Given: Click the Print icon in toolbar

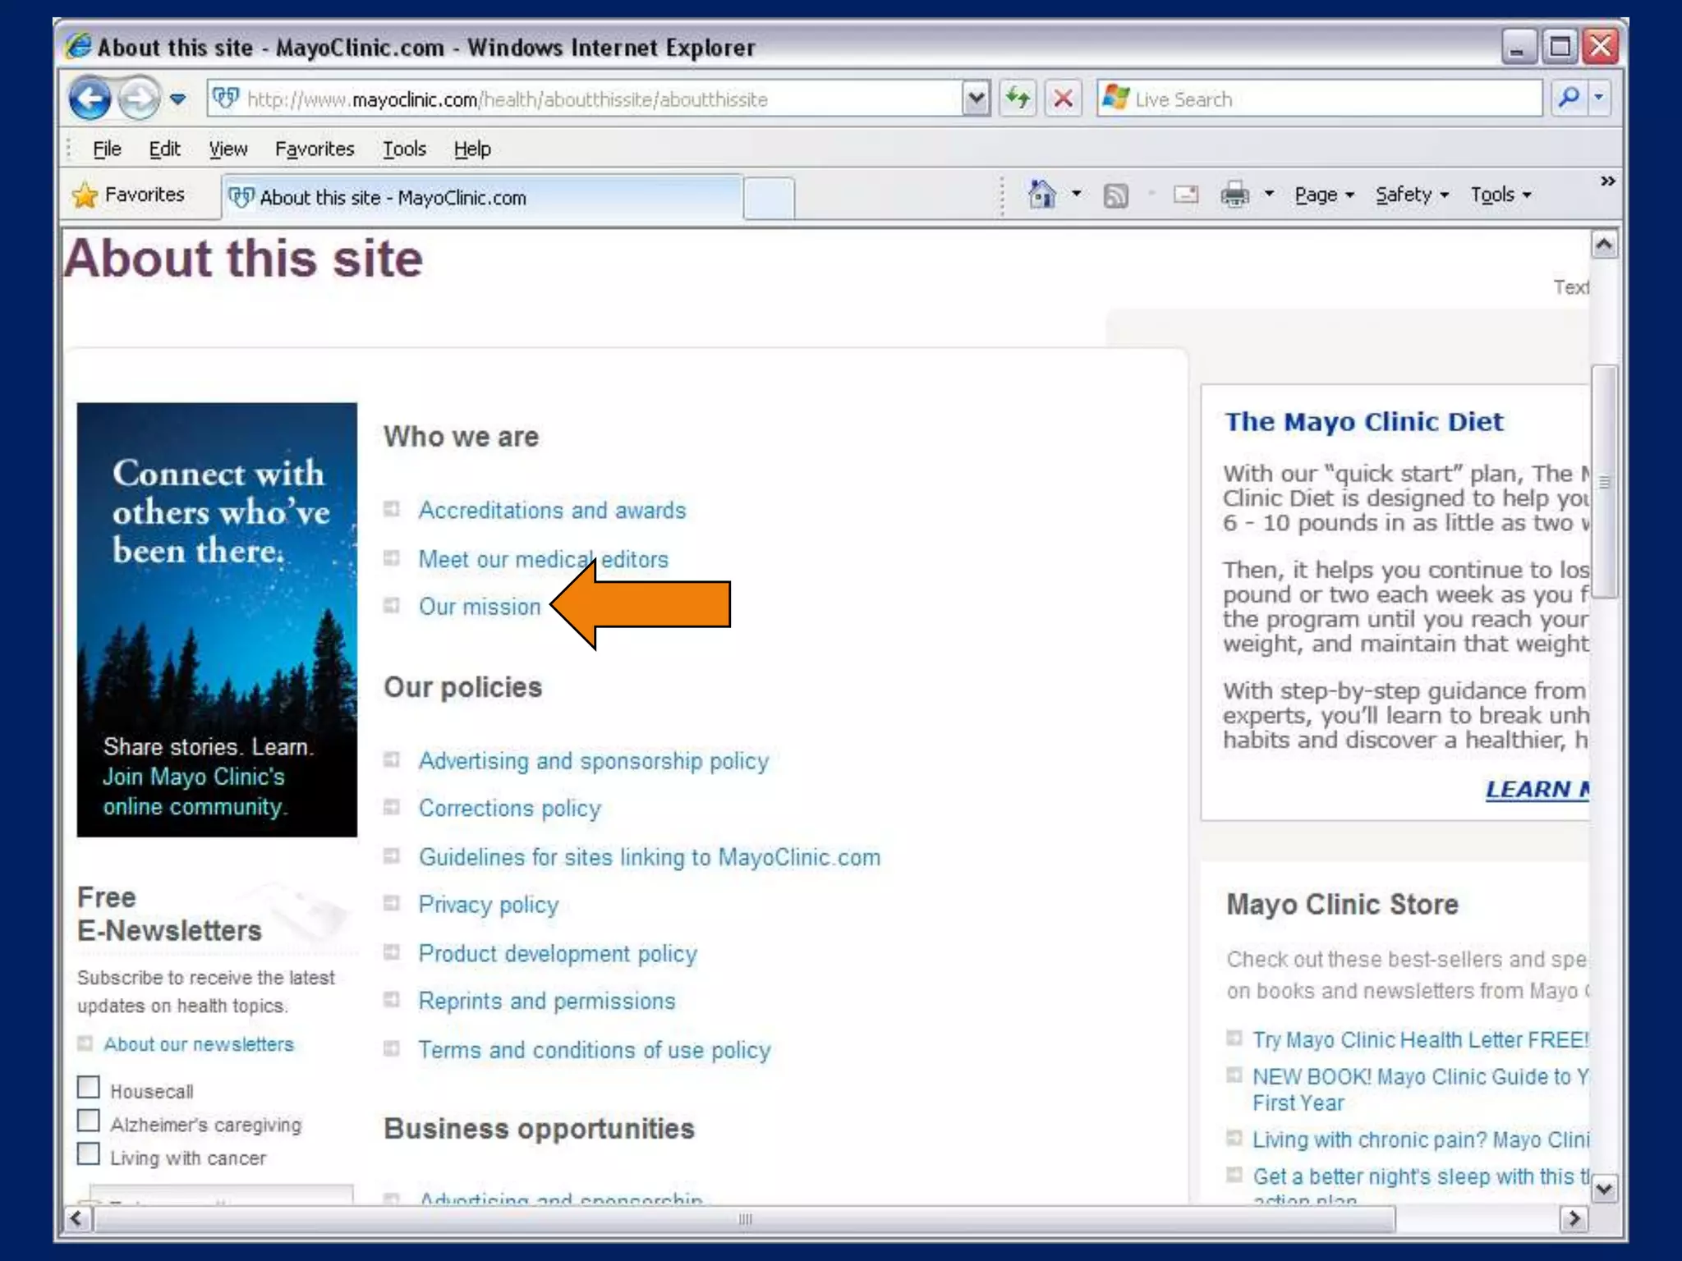Looking at the screenshot, I should click(1234, 195).
